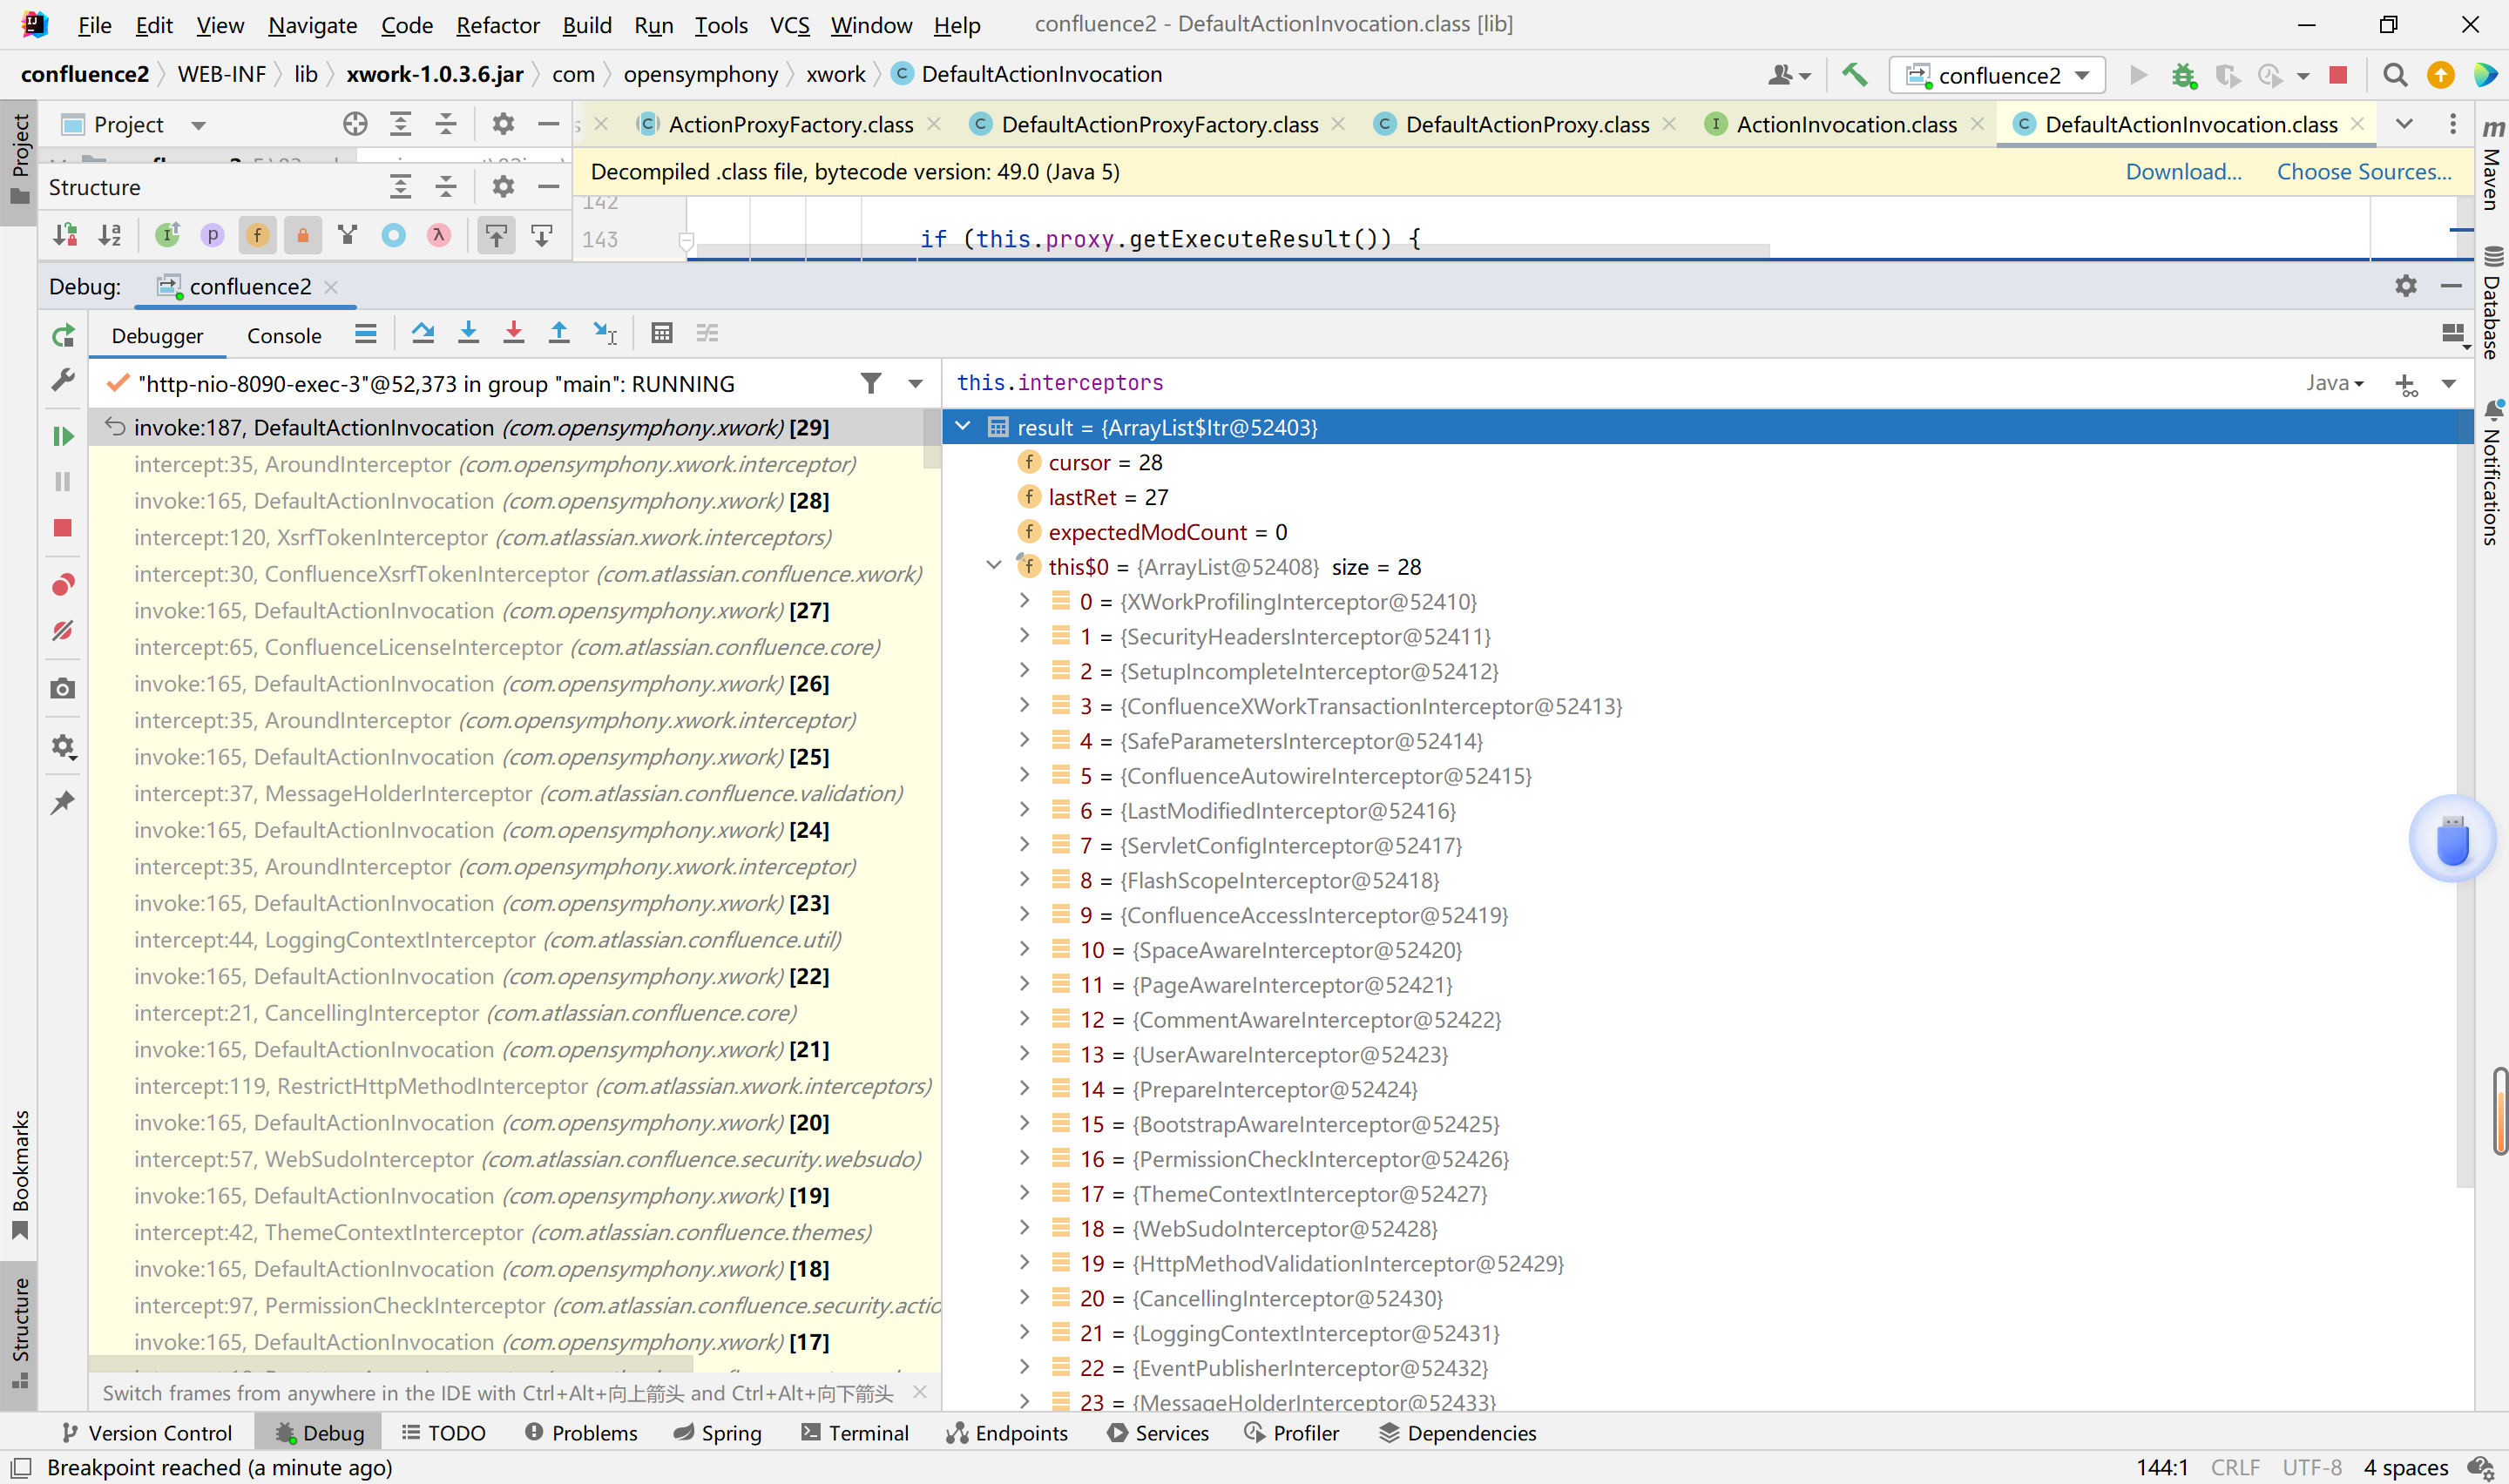This screenshot has width=2509, height=1484.
Task: Toggle Autoscroll to Source icon
Action: click(496, 235)
